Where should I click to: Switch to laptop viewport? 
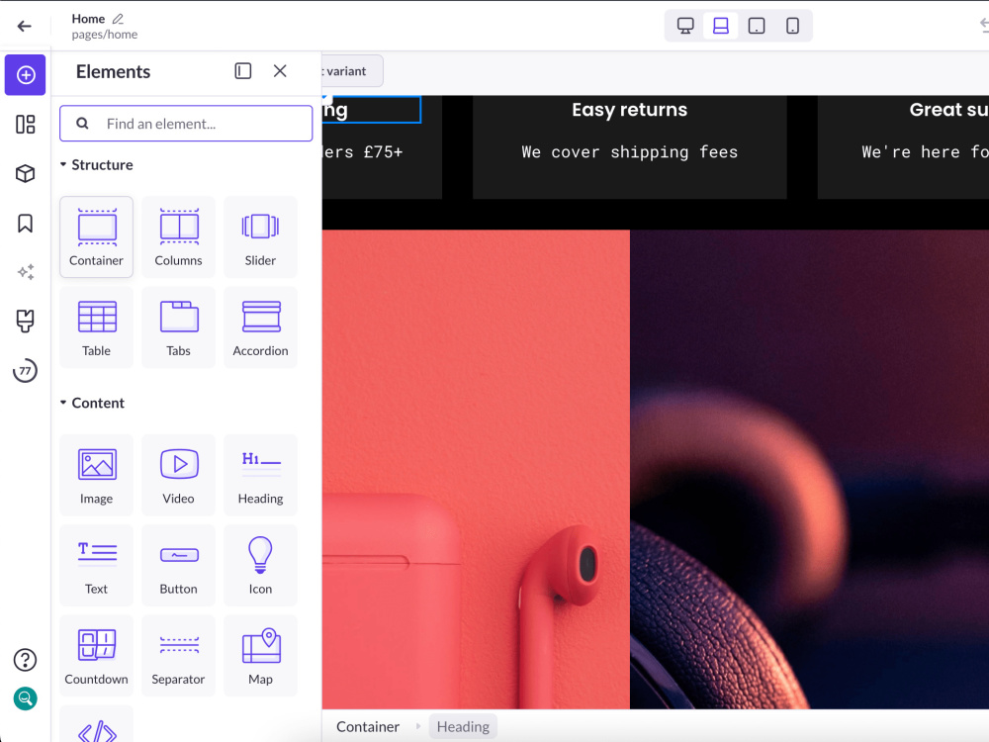pos(721,26)
